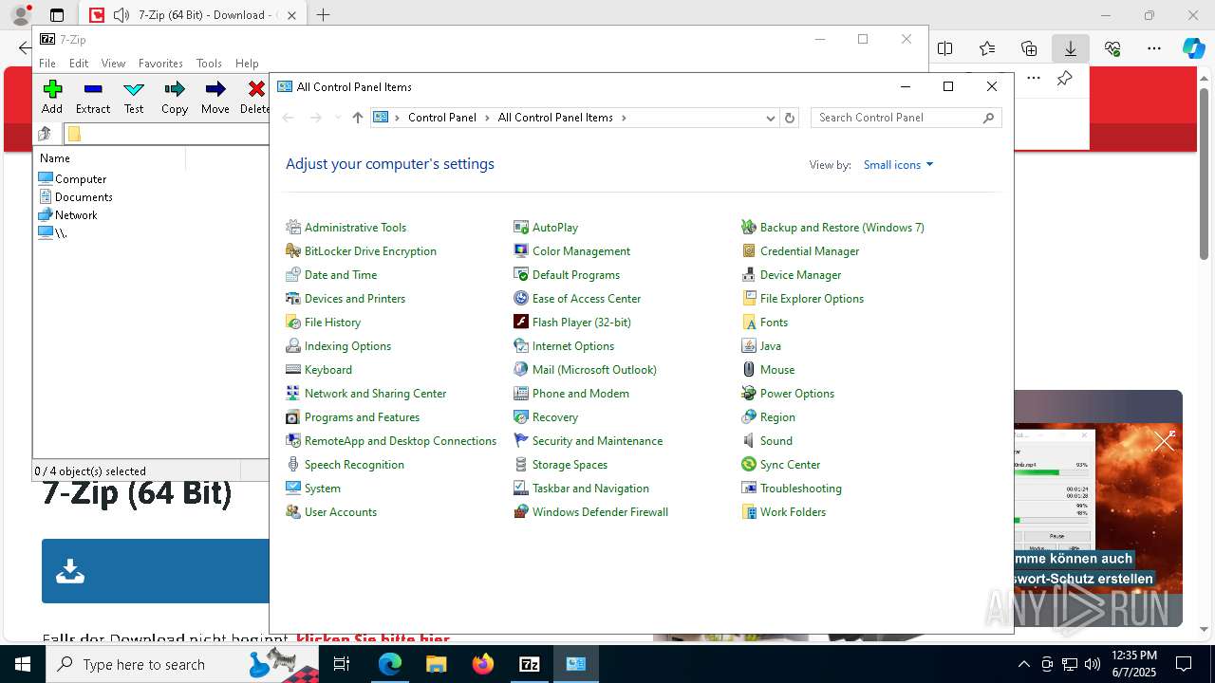Open the Tools menu in 7-Zip
The height and width of the screenshot is (683, 1215).
(x=209, y=64)
